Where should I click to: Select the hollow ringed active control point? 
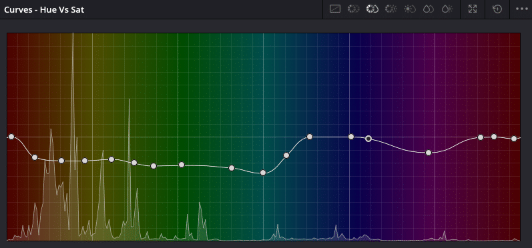coord(368,139)
